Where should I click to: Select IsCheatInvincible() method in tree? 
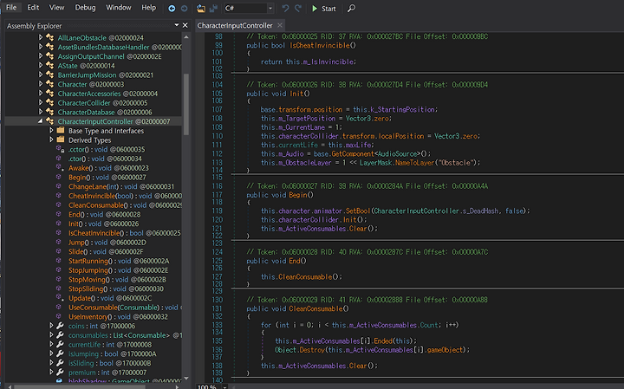125,233
